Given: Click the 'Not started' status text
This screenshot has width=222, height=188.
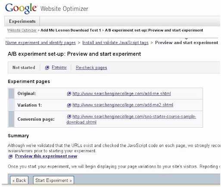Looking at the screenshot, I should tap(24, 67).
